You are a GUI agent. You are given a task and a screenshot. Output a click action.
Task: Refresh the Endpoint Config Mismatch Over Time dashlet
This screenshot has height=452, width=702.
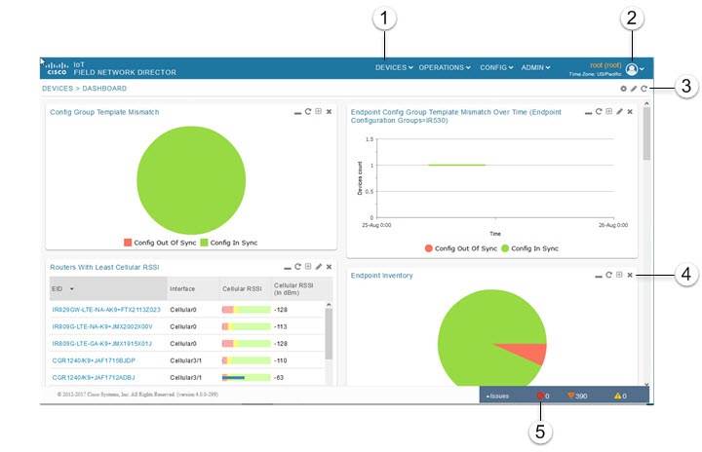coord(599,111)
